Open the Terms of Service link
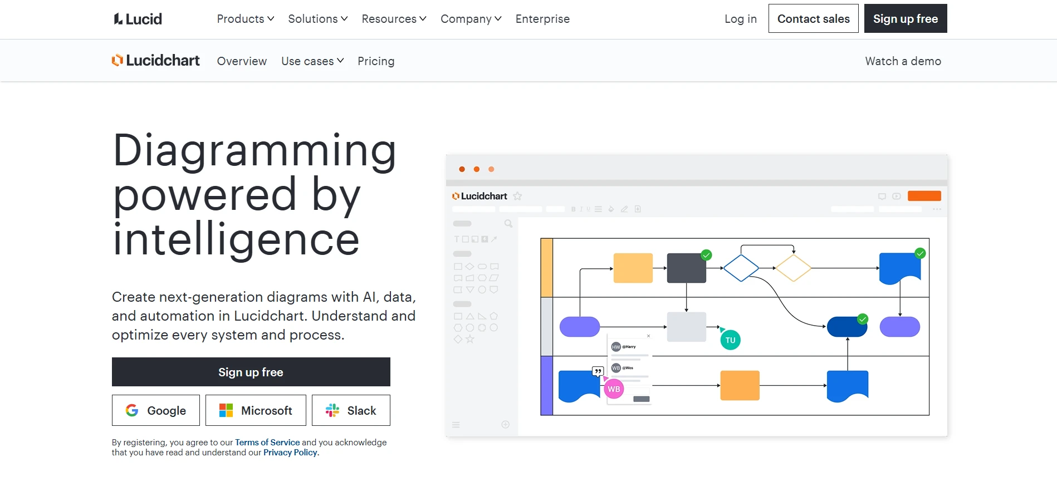This screenshot has height=501, width=1057. pyautogui.click(x=267, y=443)
